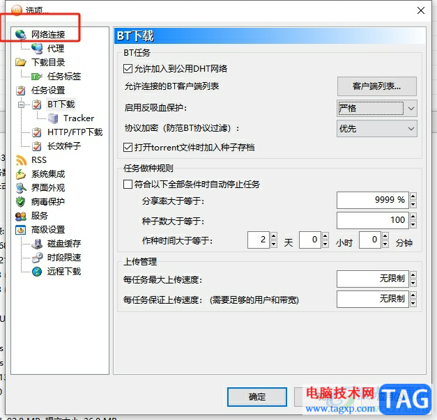The width and height of the screenshot is (437, 420).
Task: Open the 远程下载 globe icon
Action: click(37, 272)
